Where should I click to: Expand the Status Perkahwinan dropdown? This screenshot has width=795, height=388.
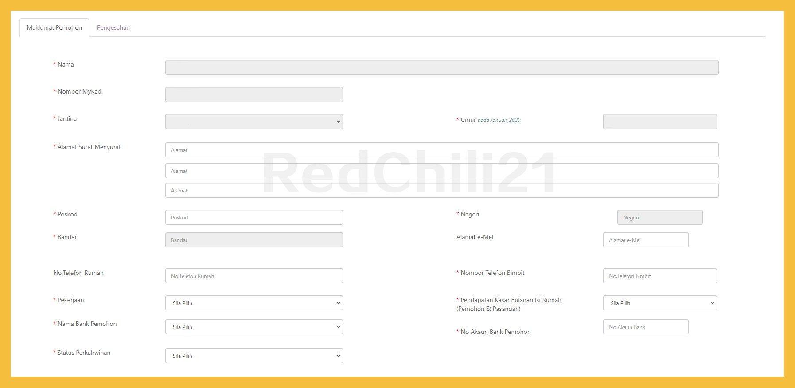pyautogui.click(x=254, y=356)
